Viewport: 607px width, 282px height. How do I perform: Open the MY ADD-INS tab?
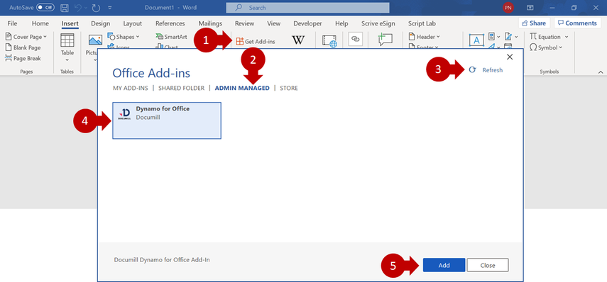[x=131, y=88]
